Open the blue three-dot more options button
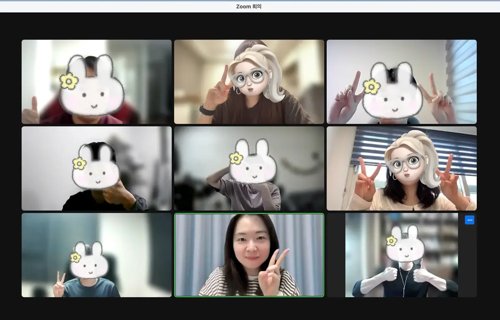This screenshot has height=320, width=500. 470,220
